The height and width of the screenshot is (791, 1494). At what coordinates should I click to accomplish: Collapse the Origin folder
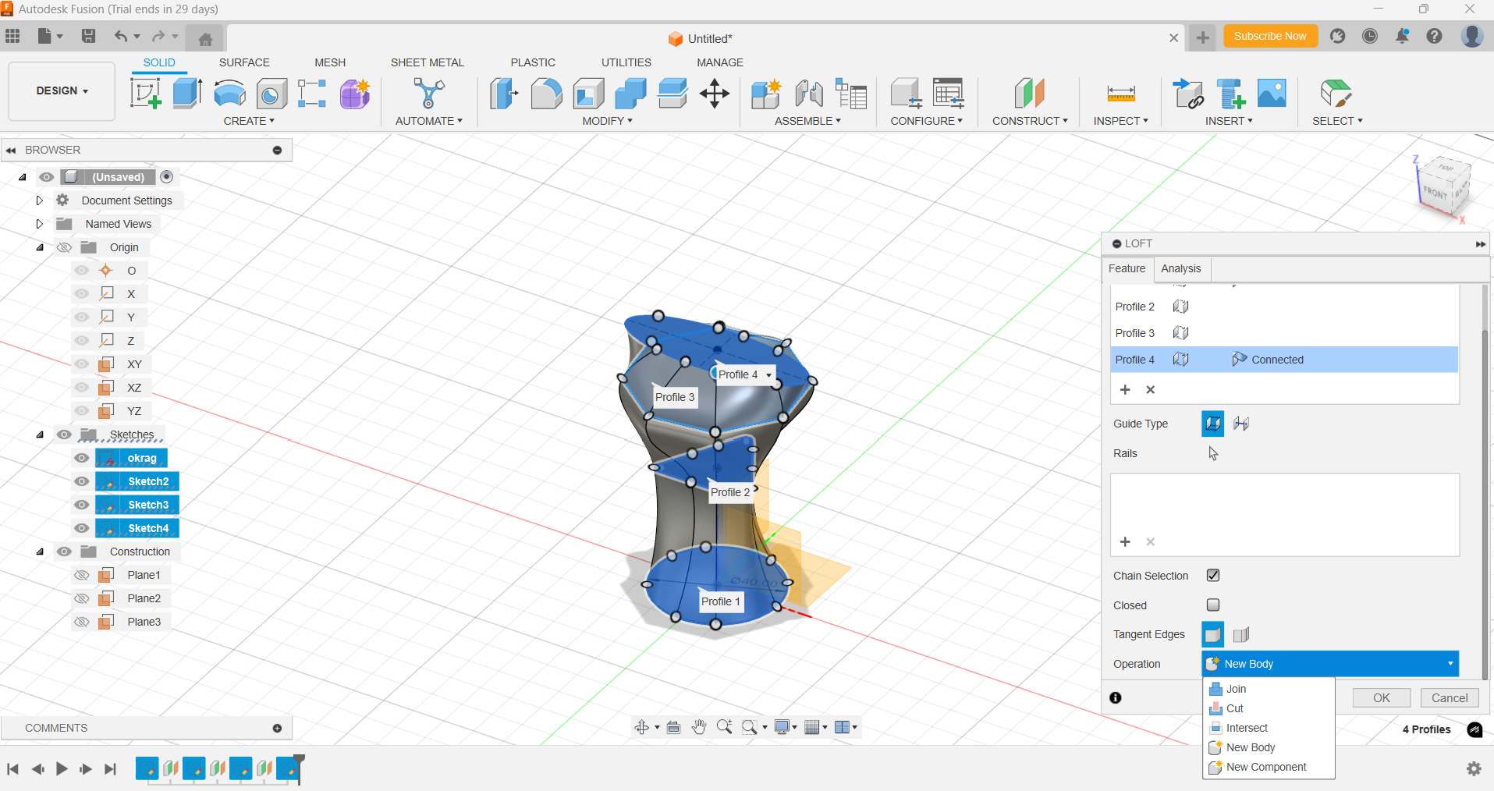tap(40, 247)
